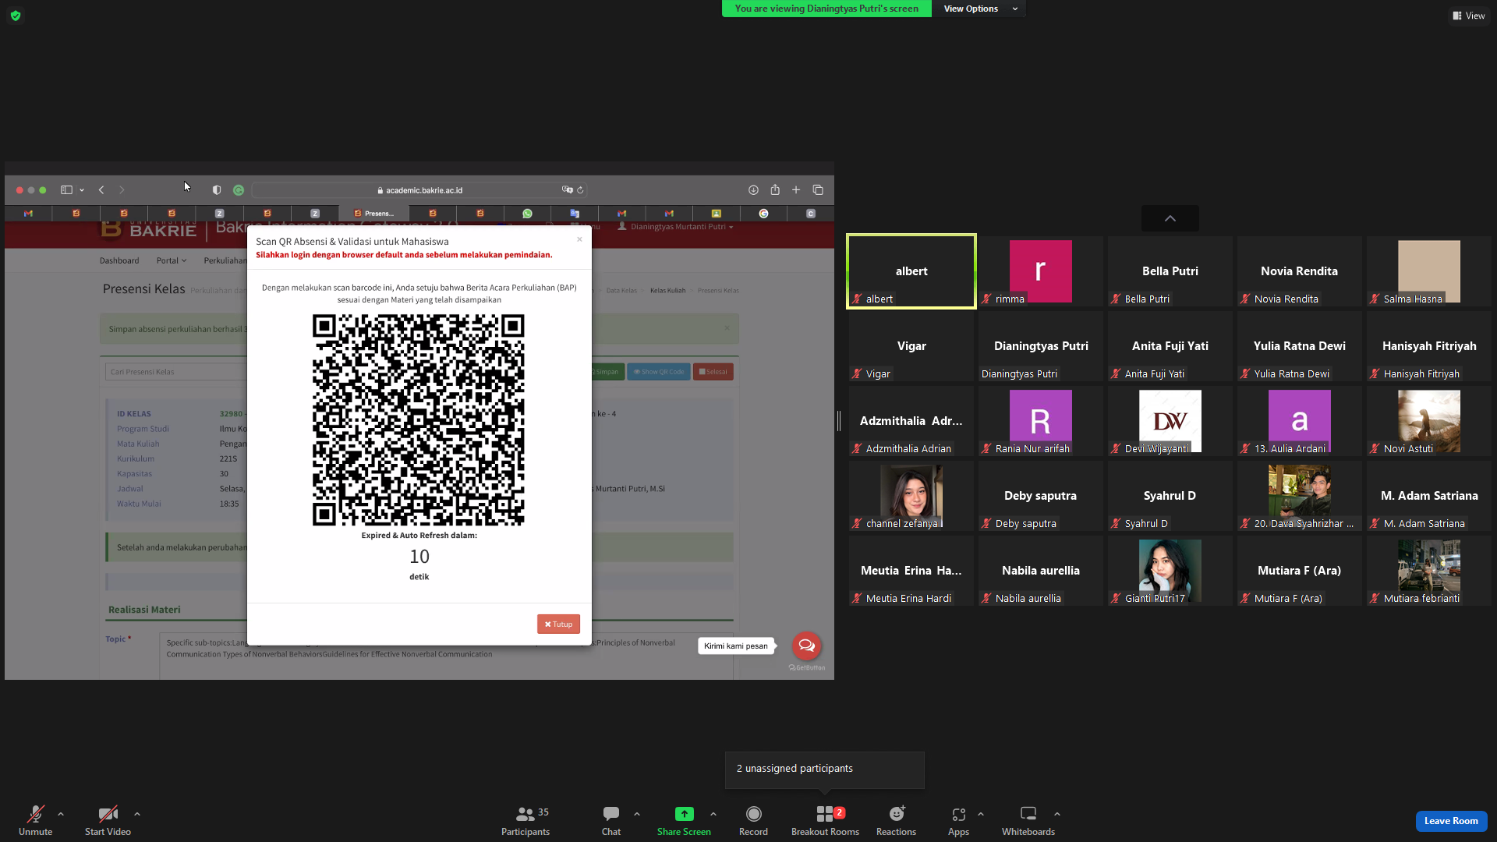Start Video in Zoom toolbar
This screenshot has width=1497, height=842.
108,820
